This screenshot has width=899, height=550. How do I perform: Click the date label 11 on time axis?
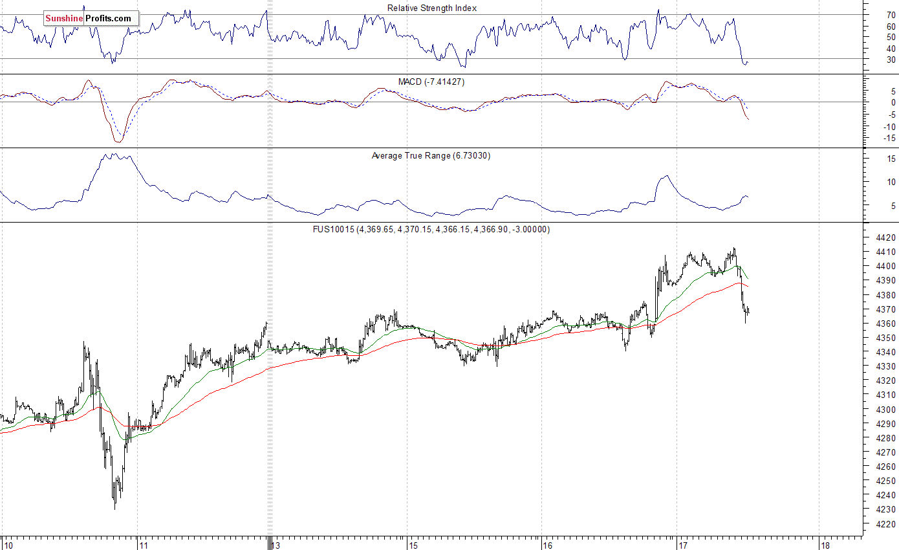click(144, 545)
